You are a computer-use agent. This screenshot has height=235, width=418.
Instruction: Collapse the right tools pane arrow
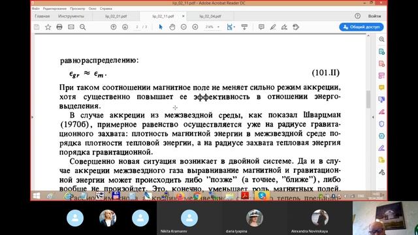pos(373,117)
